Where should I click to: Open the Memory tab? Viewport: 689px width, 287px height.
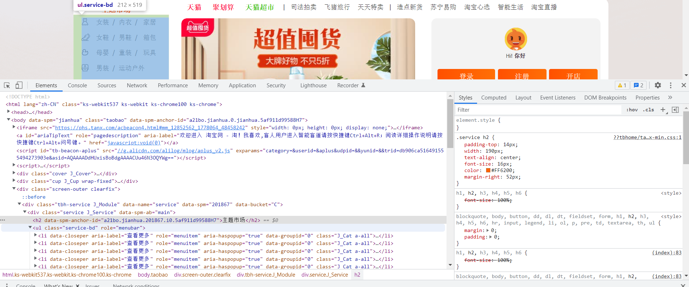coord(208,85)
